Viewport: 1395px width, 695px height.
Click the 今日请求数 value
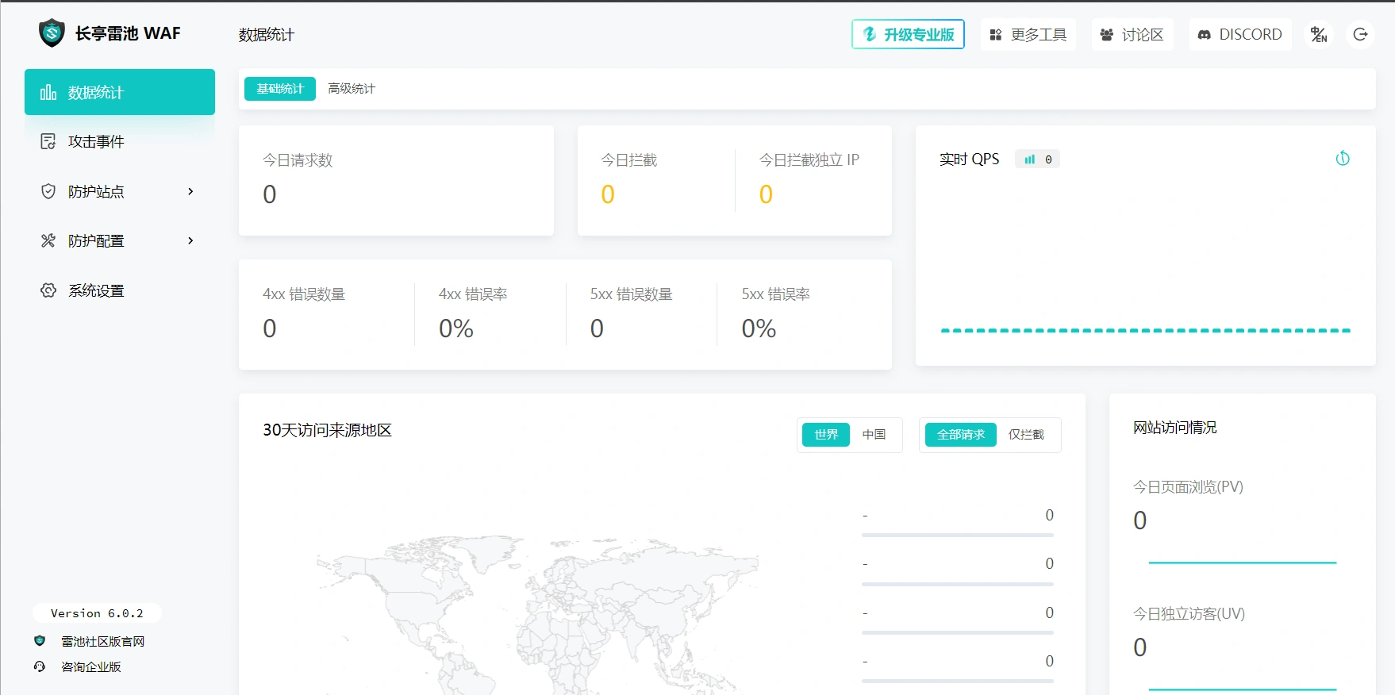(x=270, y=194)
